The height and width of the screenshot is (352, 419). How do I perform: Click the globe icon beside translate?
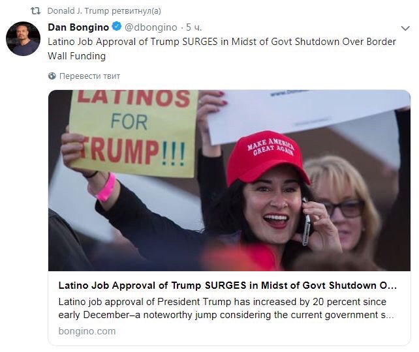[x=52, y=76]
